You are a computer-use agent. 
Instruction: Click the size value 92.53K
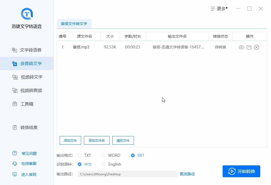click(x=110, y=47)
